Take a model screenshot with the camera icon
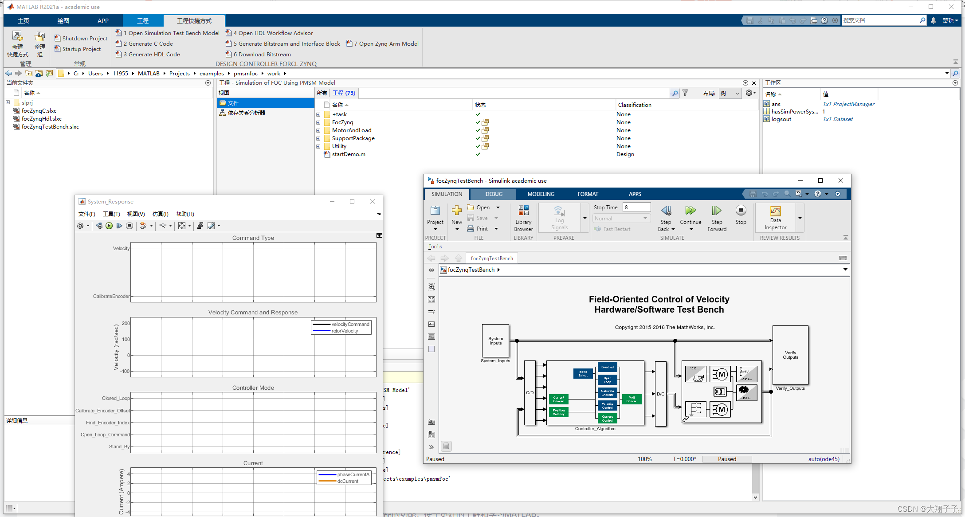 [x=431, y=422]
